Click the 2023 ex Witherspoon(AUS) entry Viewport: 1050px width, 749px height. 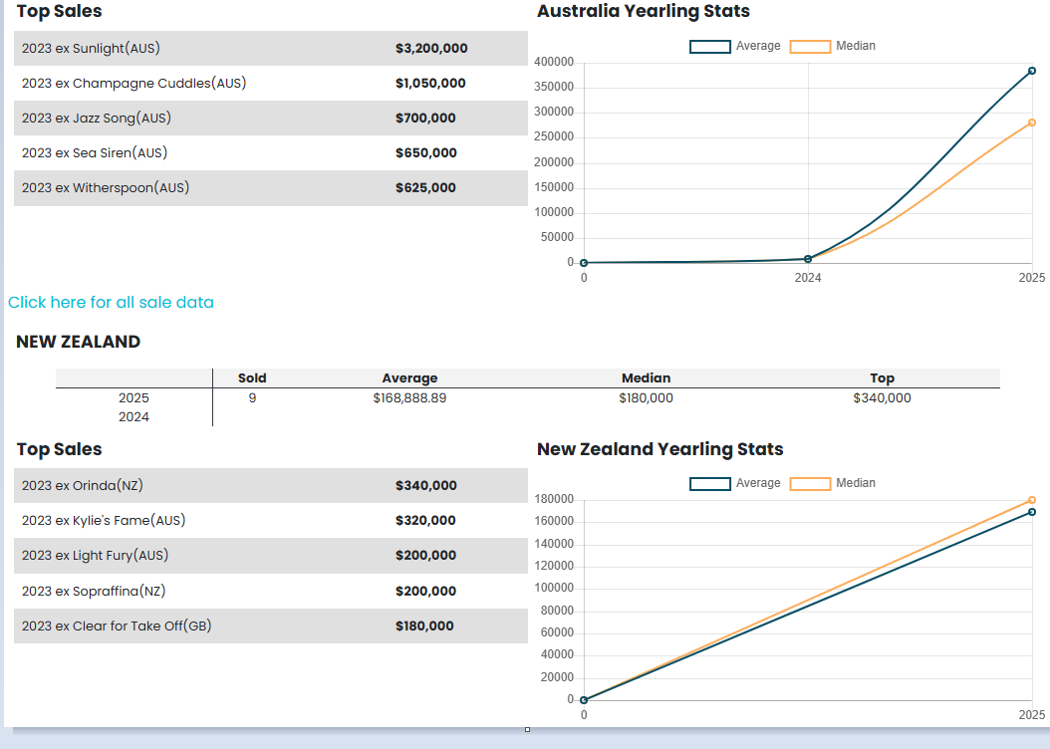tap(106, 187)
